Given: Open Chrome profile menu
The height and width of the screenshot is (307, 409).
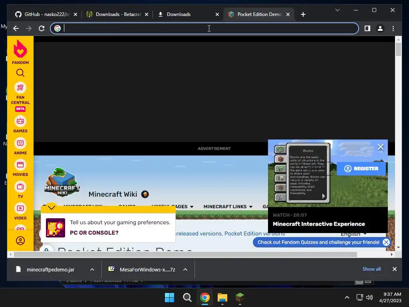Looking at the screenshot, I should point(380,28).
